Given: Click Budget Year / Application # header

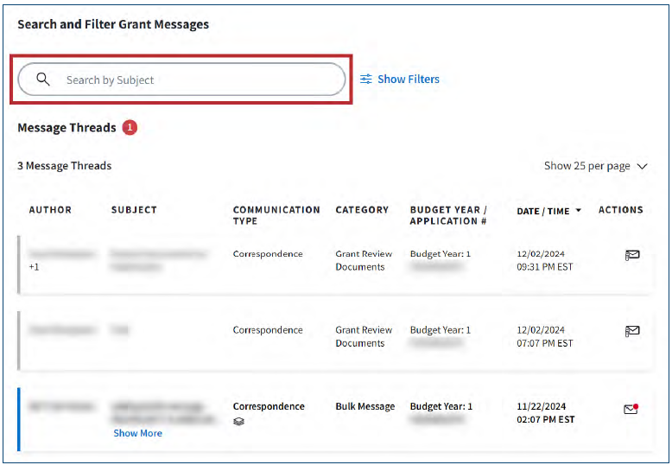Looking at the screenshot, I should (x=448, y=215).
